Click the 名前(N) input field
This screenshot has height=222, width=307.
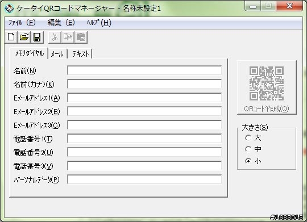pos(144,70)
